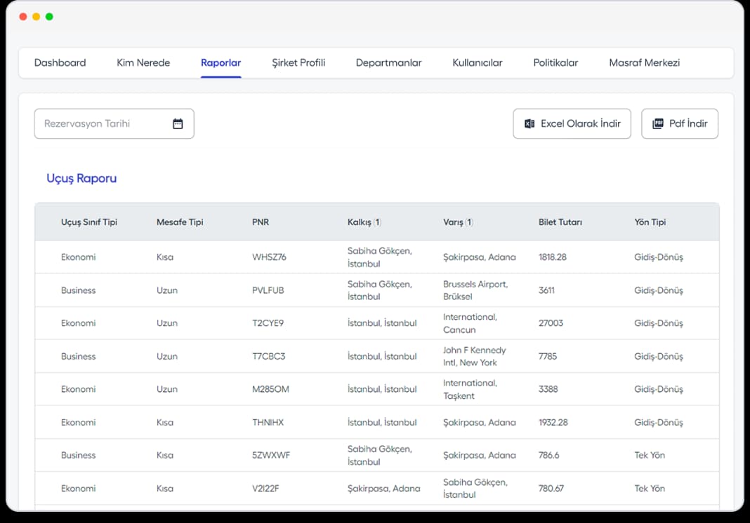
Task: Click the Excel icon on download button
Action: (529, 123)
